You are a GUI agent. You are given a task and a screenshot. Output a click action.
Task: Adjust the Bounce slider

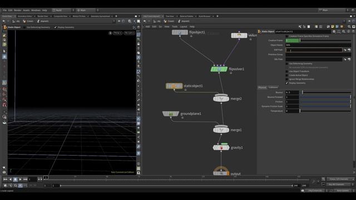point(326,92)
